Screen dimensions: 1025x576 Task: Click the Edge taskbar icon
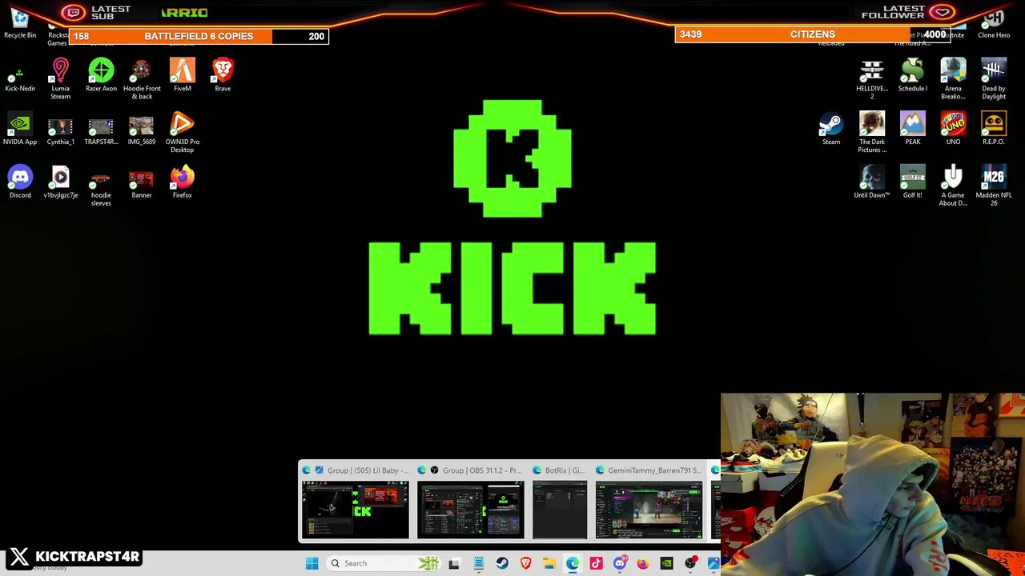point(573,563)
